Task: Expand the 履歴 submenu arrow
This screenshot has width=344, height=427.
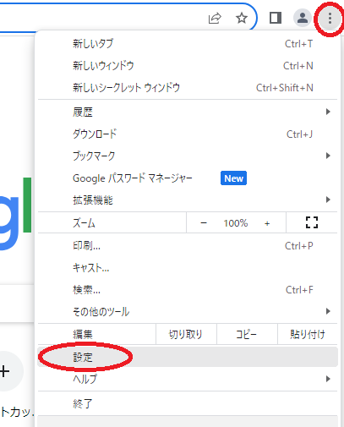Action: pyautogui.click(x=328, y=112)
